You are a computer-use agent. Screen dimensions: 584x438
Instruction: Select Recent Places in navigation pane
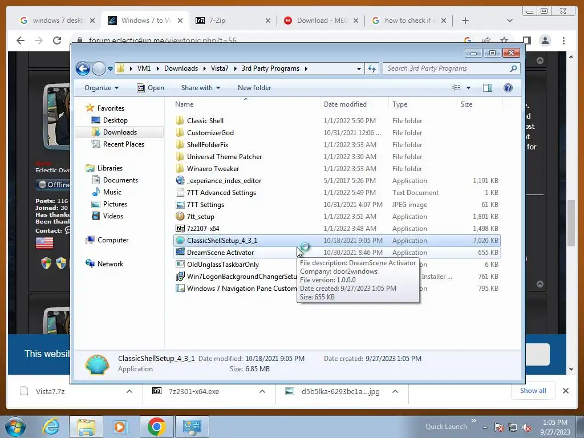[x=123, y=144]
